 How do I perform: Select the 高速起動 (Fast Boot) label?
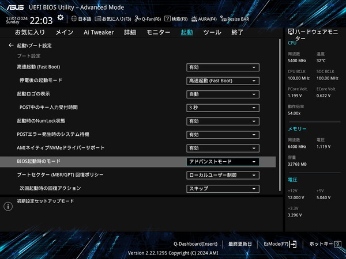pos(39,67)
